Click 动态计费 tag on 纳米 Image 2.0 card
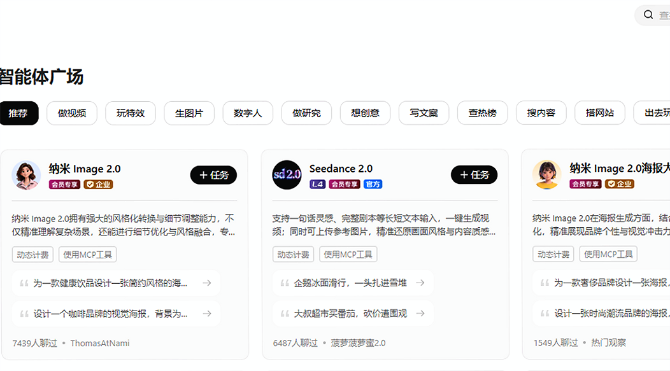670x371 pixels. coord(32,255)
